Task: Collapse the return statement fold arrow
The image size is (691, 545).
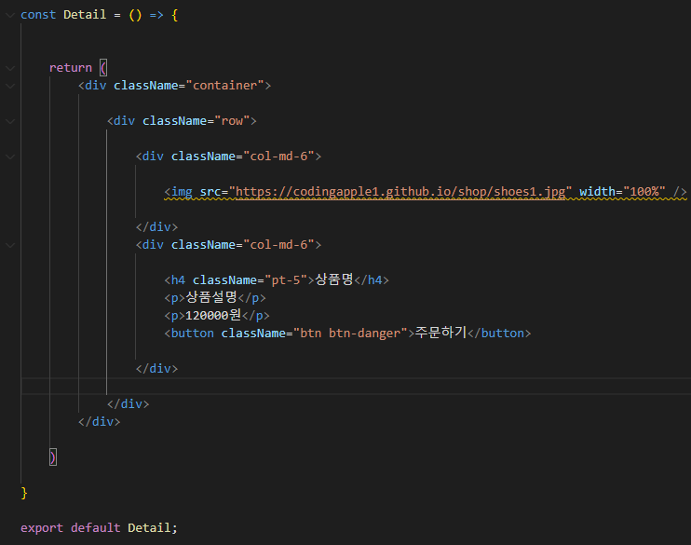Action: click(10, 68)
